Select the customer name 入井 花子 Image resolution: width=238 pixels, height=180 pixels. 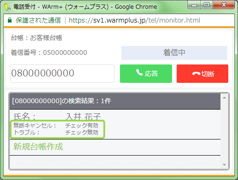pyautogui.click(x=83, y=116)
